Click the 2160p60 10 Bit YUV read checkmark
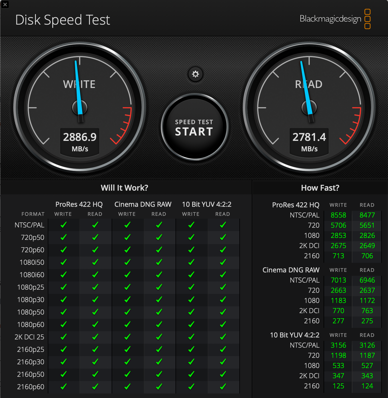 tap(223, 387)
